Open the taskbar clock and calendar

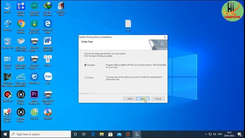coord(229,134)
